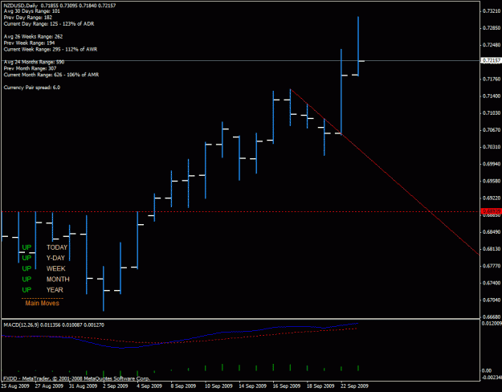Click the FXDD - MetaTrader copyright text
502x392 pixels.
pos(76,378)
